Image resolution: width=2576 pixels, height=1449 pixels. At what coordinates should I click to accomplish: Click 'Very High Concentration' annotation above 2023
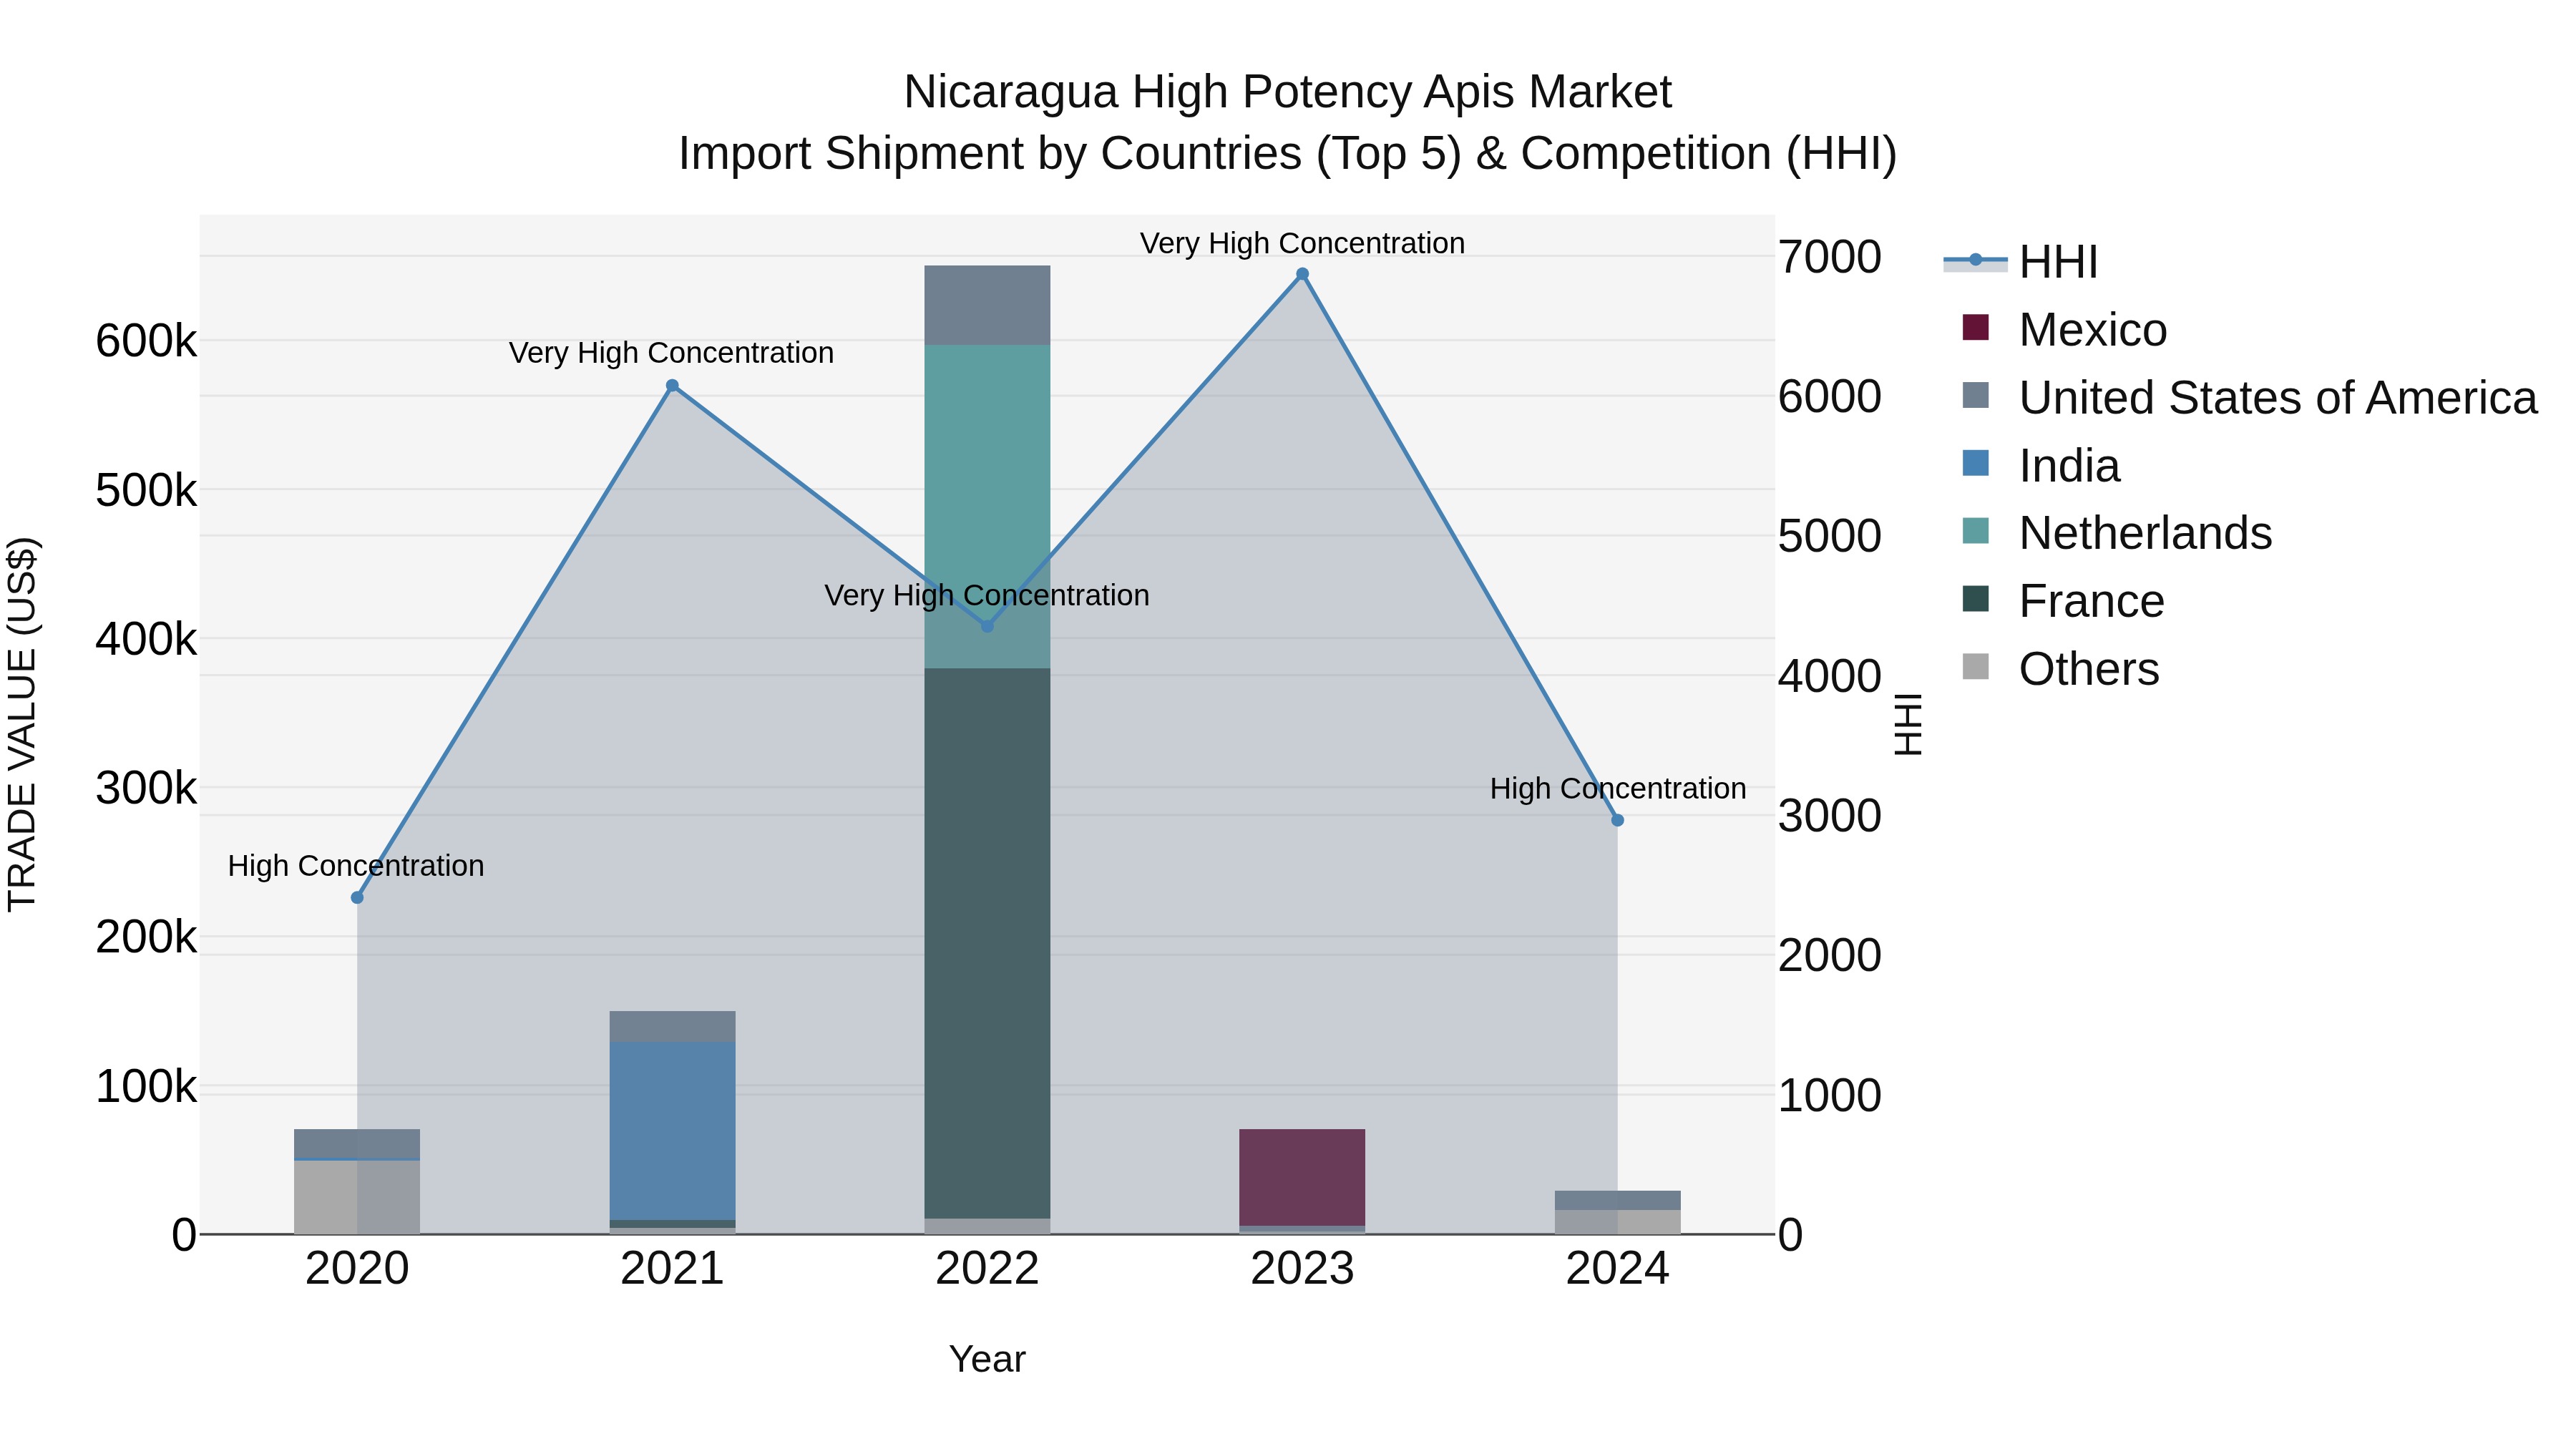coord(1302,243)
